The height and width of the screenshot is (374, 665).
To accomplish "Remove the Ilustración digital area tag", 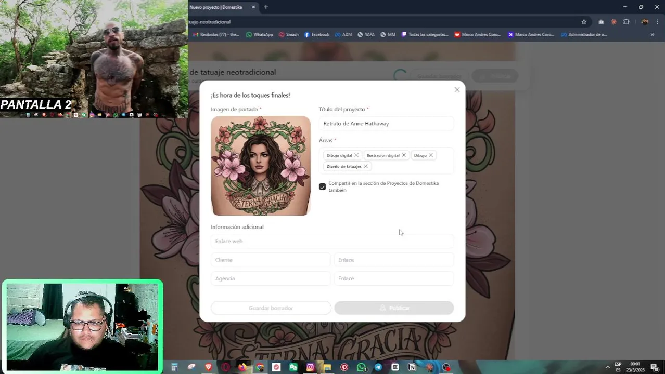I will 404,155.
